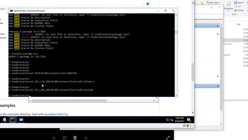Click the trash delete icon in the viewer bar
The image size is (248, 140).
click(x=75, y=138)
